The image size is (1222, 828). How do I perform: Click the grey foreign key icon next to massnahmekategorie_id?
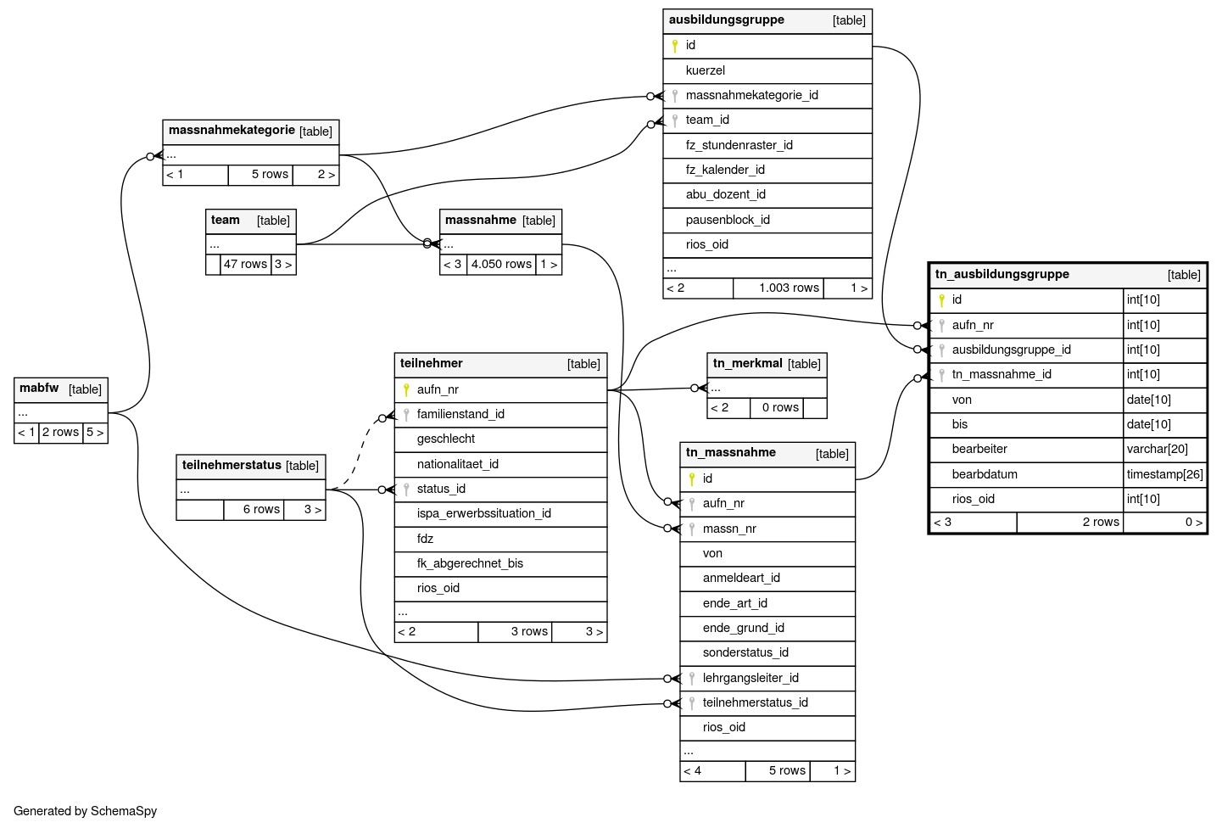(x=675, y=96)
